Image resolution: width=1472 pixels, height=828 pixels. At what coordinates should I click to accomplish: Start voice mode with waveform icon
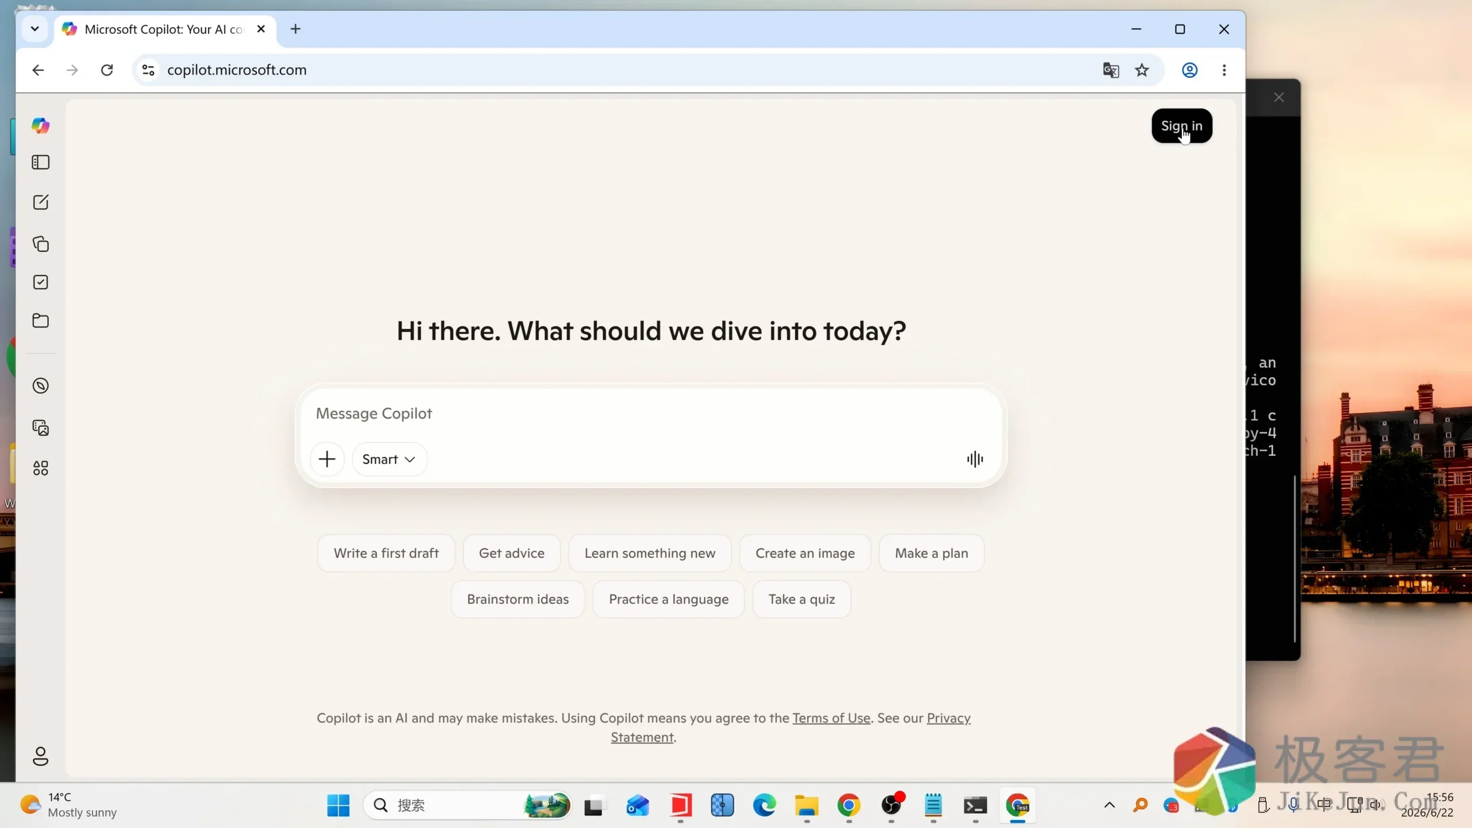pyautogui.click(x=975, y=459)
